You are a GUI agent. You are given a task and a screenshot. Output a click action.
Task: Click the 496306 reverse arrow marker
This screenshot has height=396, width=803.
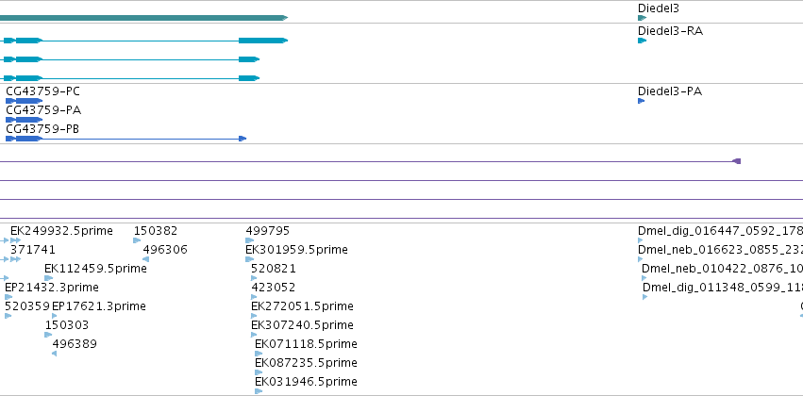145,259
